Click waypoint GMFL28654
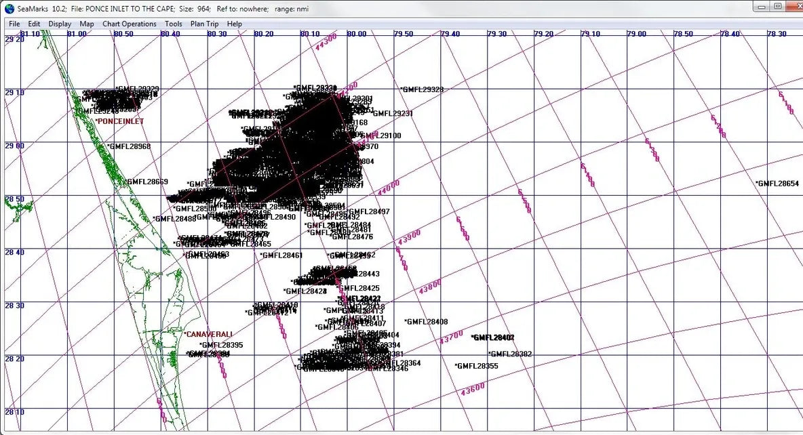 pyautogui.click(x=777, y=184)
